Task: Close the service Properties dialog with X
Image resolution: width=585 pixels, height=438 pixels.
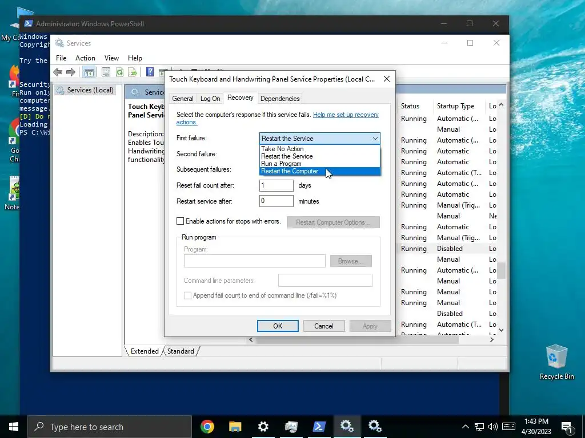Action: coord(387,79)
